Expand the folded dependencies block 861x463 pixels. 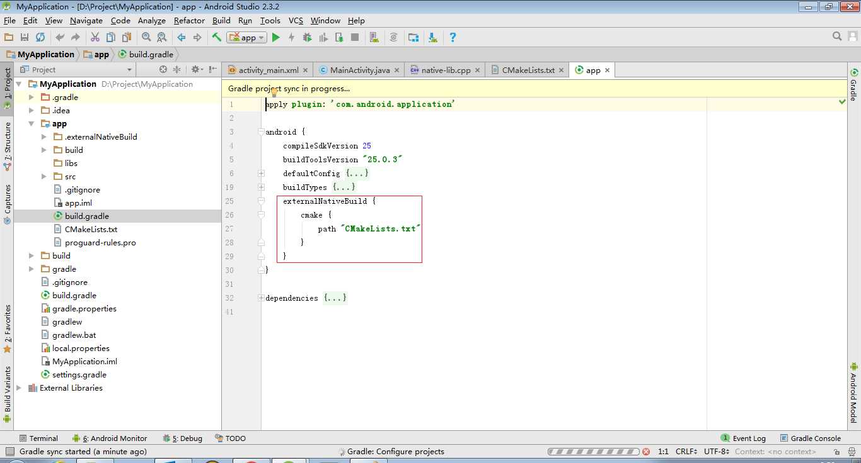pyautogui.click(x=261, y=298)
